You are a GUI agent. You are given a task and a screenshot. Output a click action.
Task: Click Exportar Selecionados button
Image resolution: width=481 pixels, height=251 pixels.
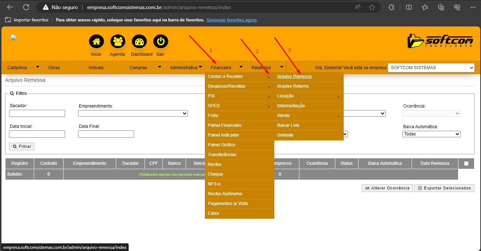pos(444,188)
